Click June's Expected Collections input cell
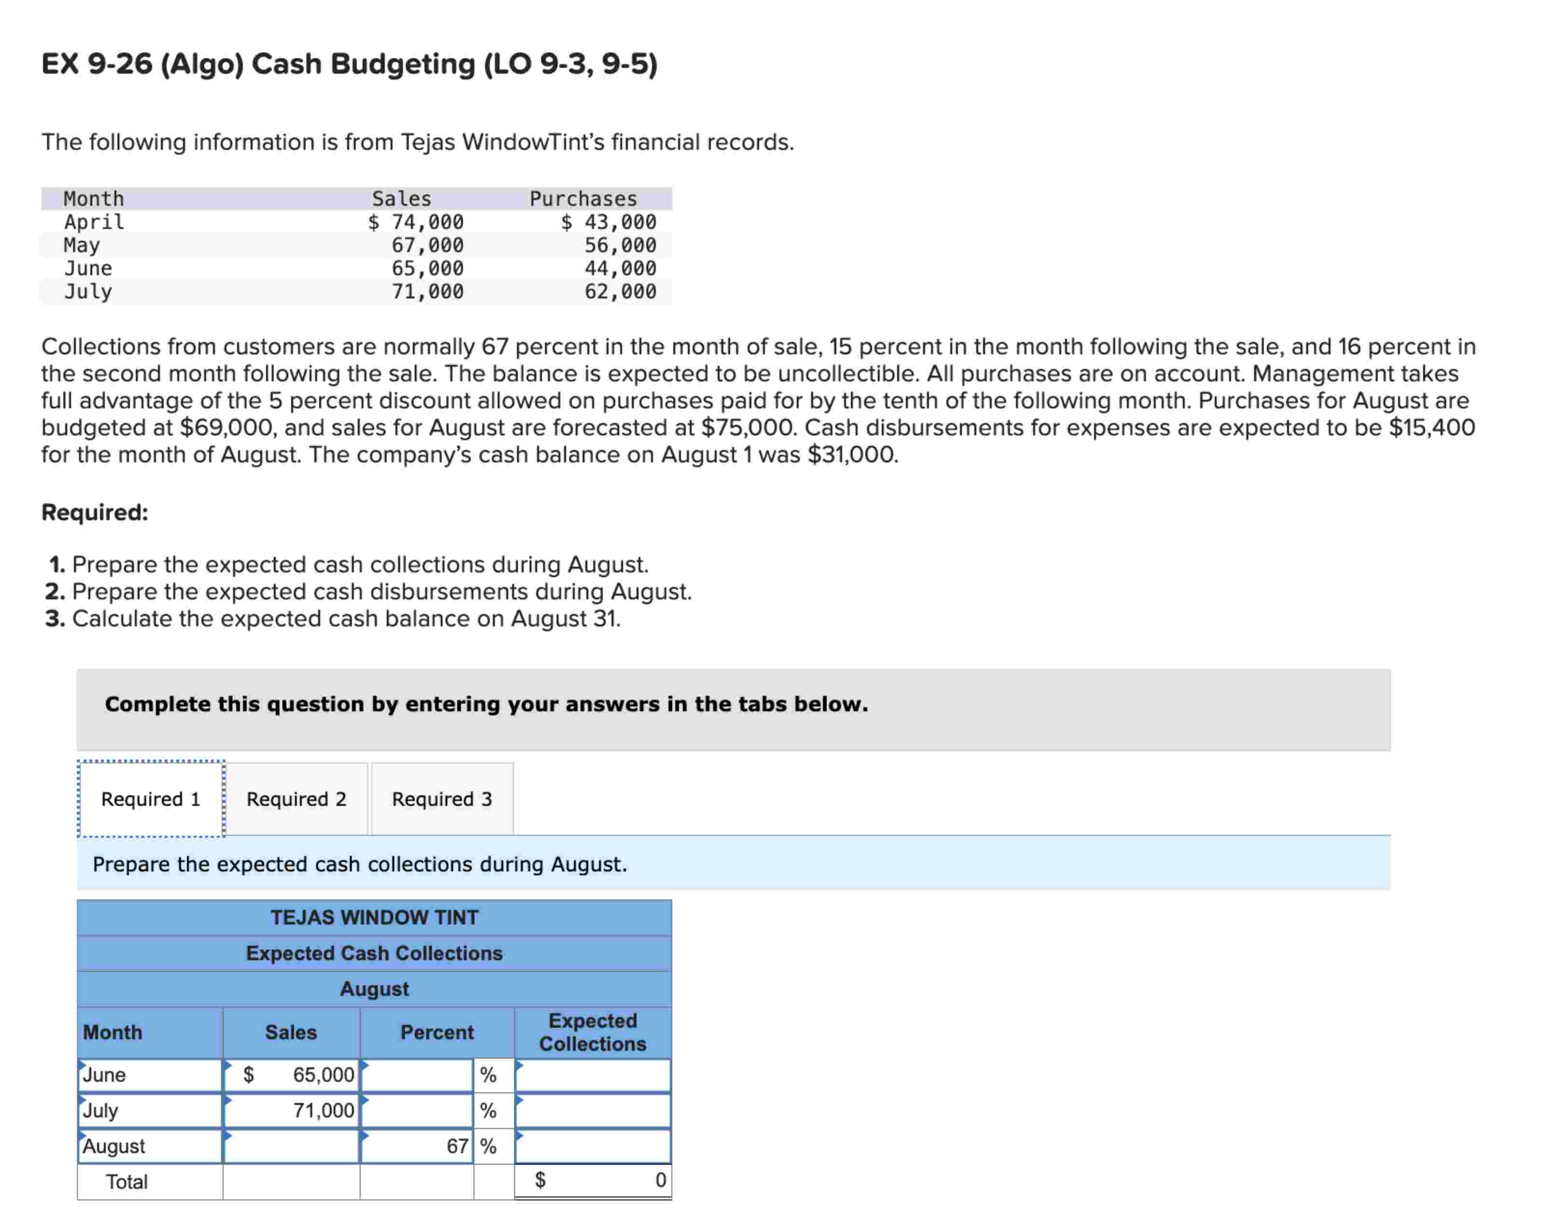The width and height of the screenshot is (1559, 1215). (x=593, y=1075)
